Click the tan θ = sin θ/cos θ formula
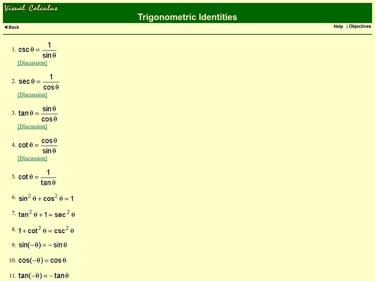Screen dimensions: 375x281 coord(38,113)
